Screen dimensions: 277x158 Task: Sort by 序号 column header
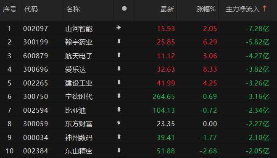click(10, 9)
